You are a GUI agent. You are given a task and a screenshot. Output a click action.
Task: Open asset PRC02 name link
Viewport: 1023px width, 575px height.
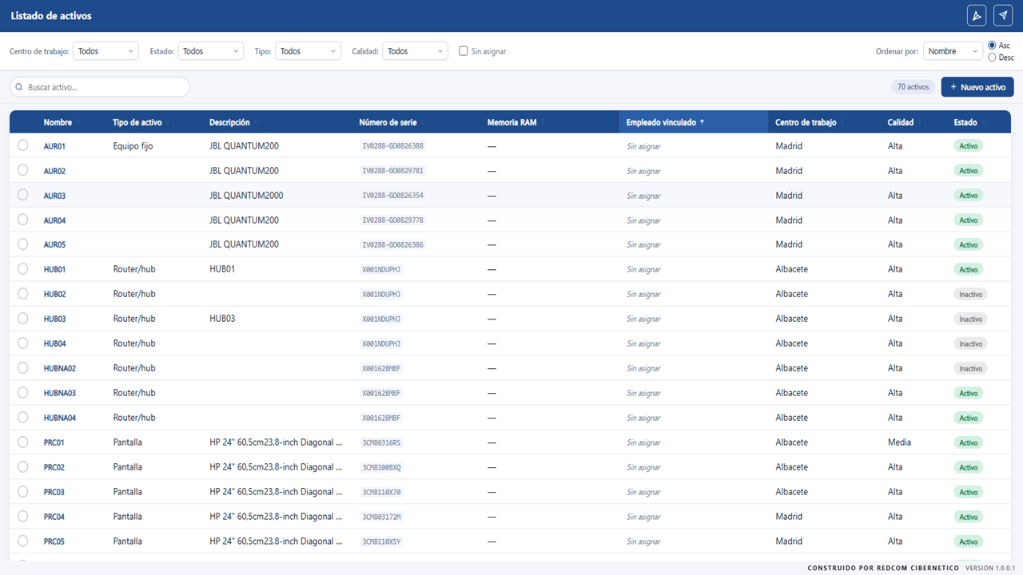coord(54,467)
